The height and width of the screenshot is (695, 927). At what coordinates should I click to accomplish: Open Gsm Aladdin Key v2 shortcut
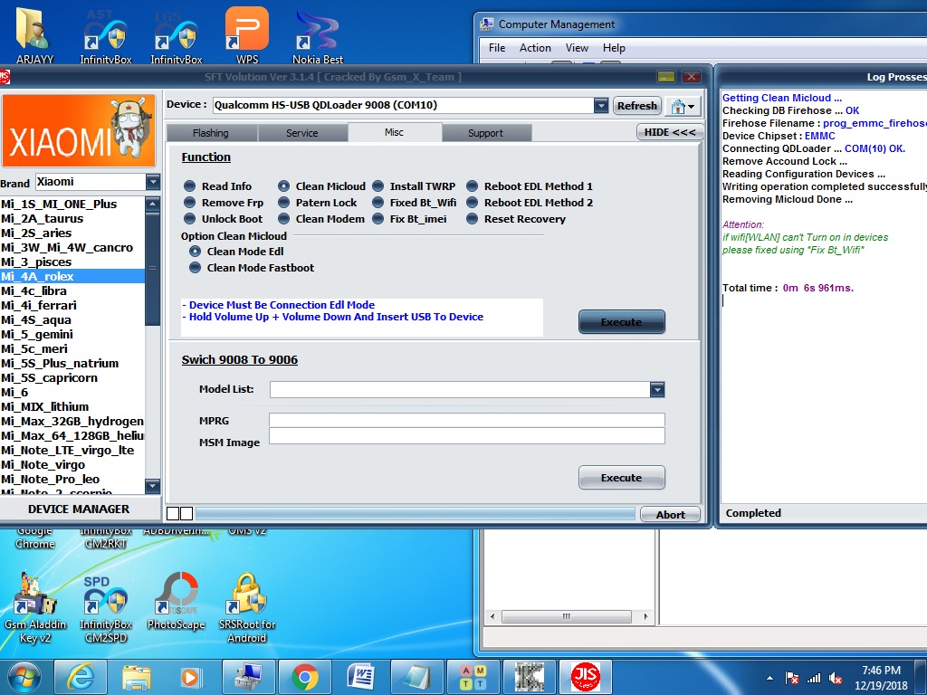35,607
